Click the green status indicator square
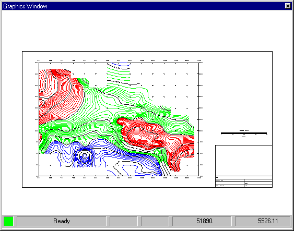This screenshot has width=294, height=231. 8,221
